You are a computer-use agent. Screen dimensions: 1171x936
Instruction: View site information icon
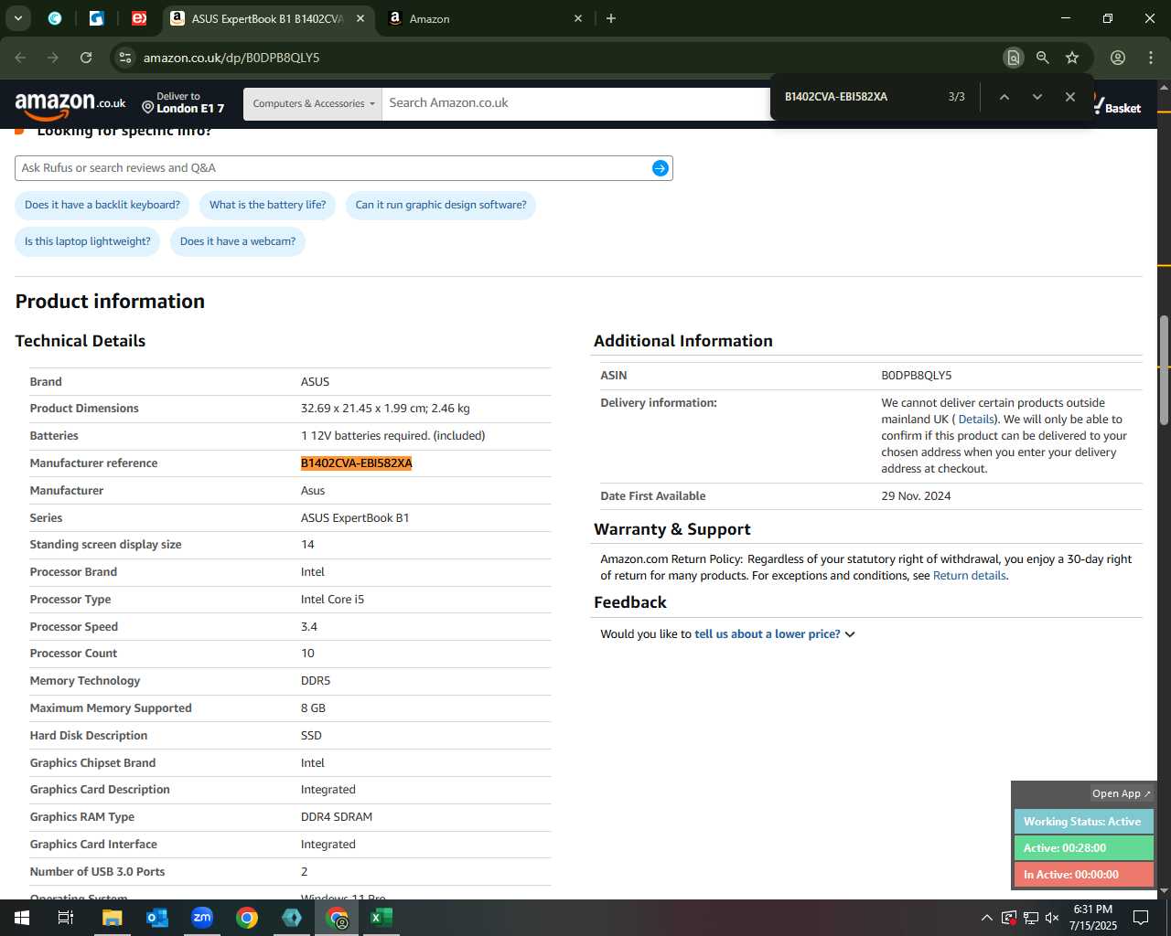pyautogui.click(x=125, y=58)
